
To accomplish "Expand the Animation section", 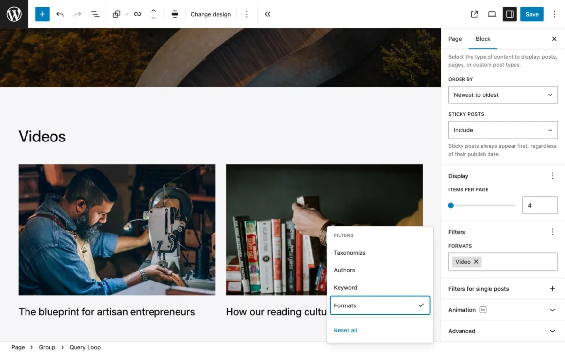I will 503,309.
